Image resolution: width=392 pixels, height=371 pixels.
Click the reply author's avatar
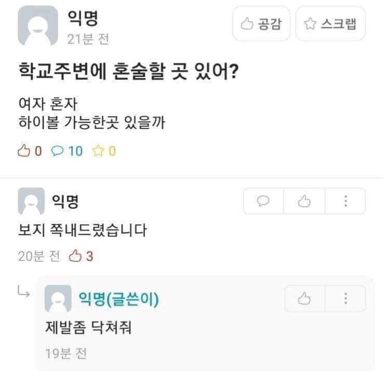click(58, 299)
